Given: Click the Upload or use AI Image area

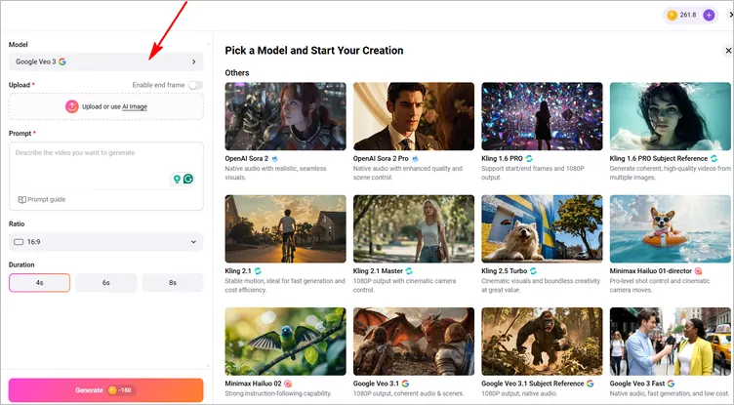Looking at the screenshot, I should pyautogui.click(x=106, y=106).
